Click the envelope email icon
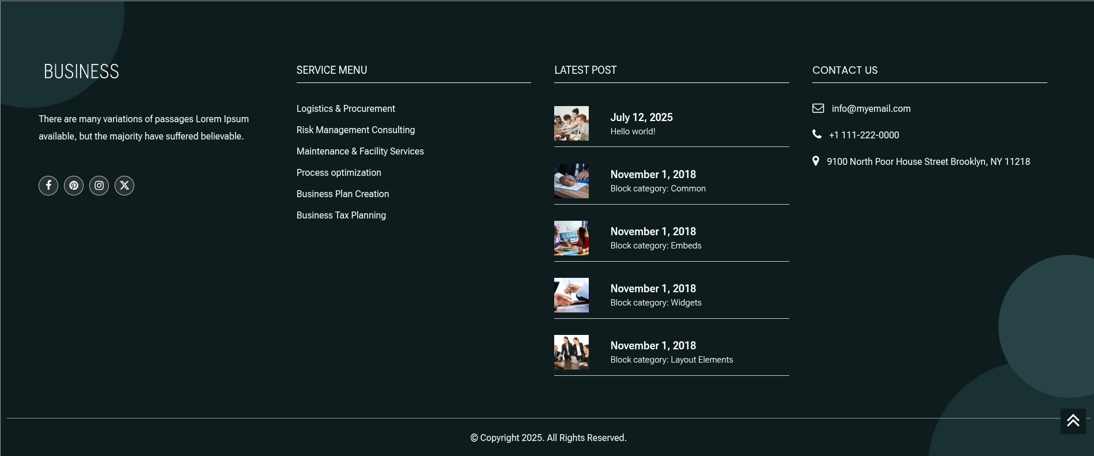 click(x=818, y=108)
